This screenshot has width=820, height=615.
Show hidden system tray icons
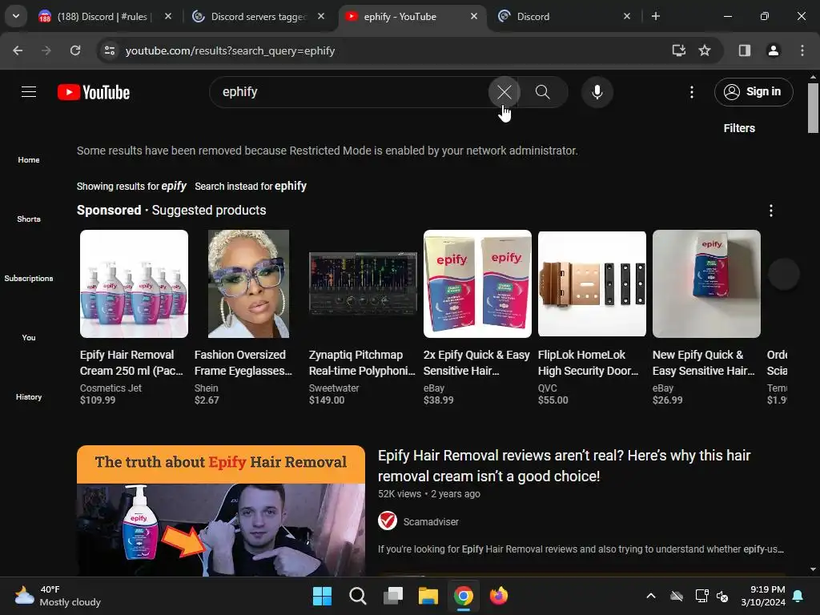pos(651,596)
